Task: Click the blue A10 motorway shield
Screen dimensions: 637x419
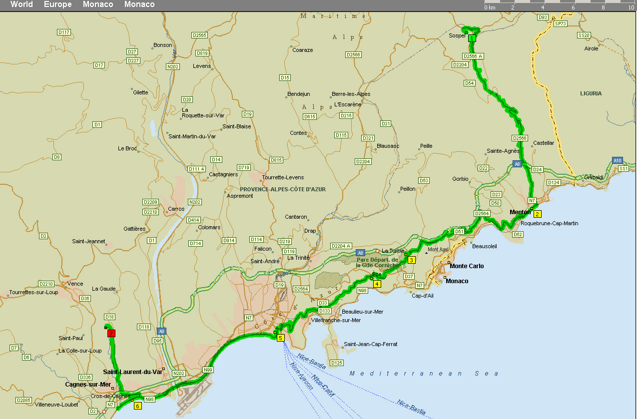Action: pos(618,160)
